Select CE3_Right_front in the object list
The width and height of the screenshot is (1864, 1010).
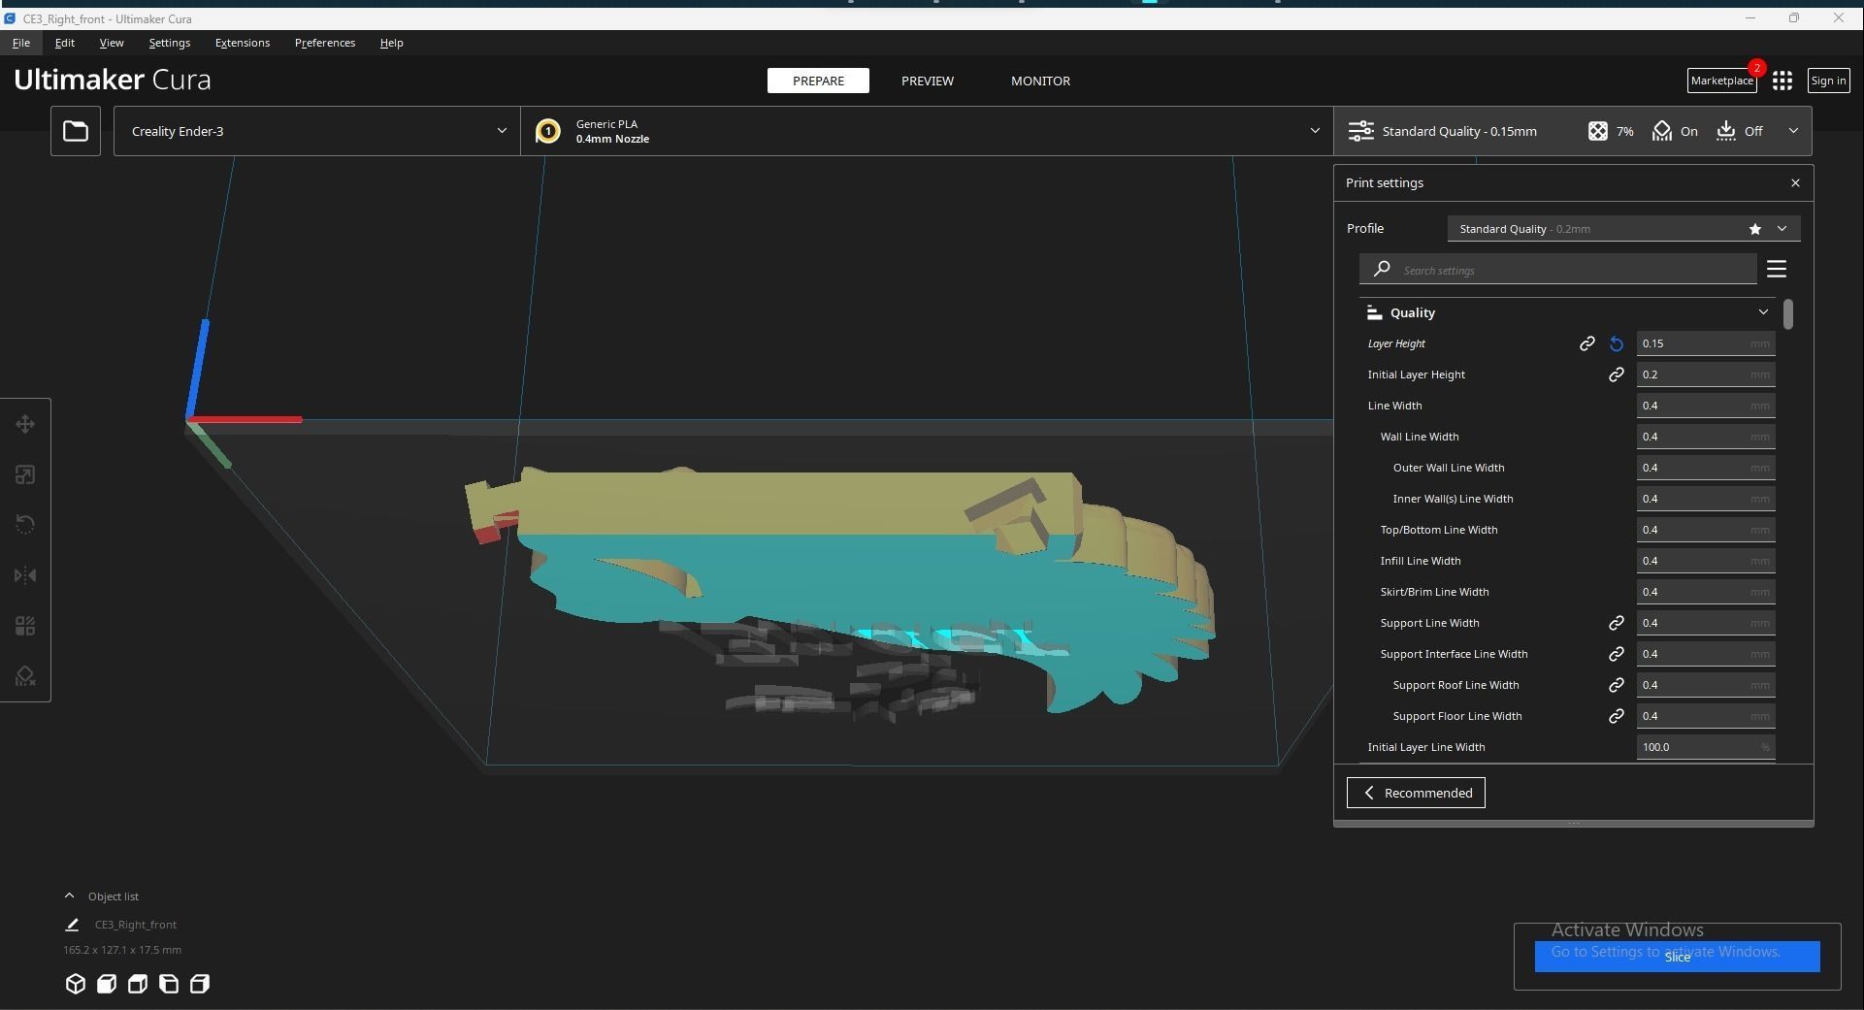[x=136, y=925]
